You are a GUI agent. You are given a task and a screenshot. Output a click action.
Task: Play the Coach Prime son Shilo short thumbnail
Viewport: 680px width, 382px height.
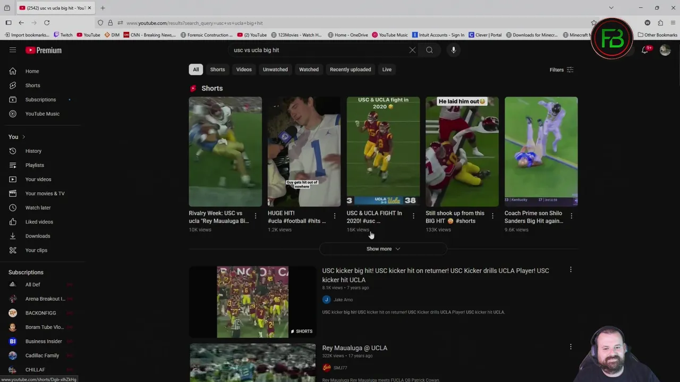(541, 151)
